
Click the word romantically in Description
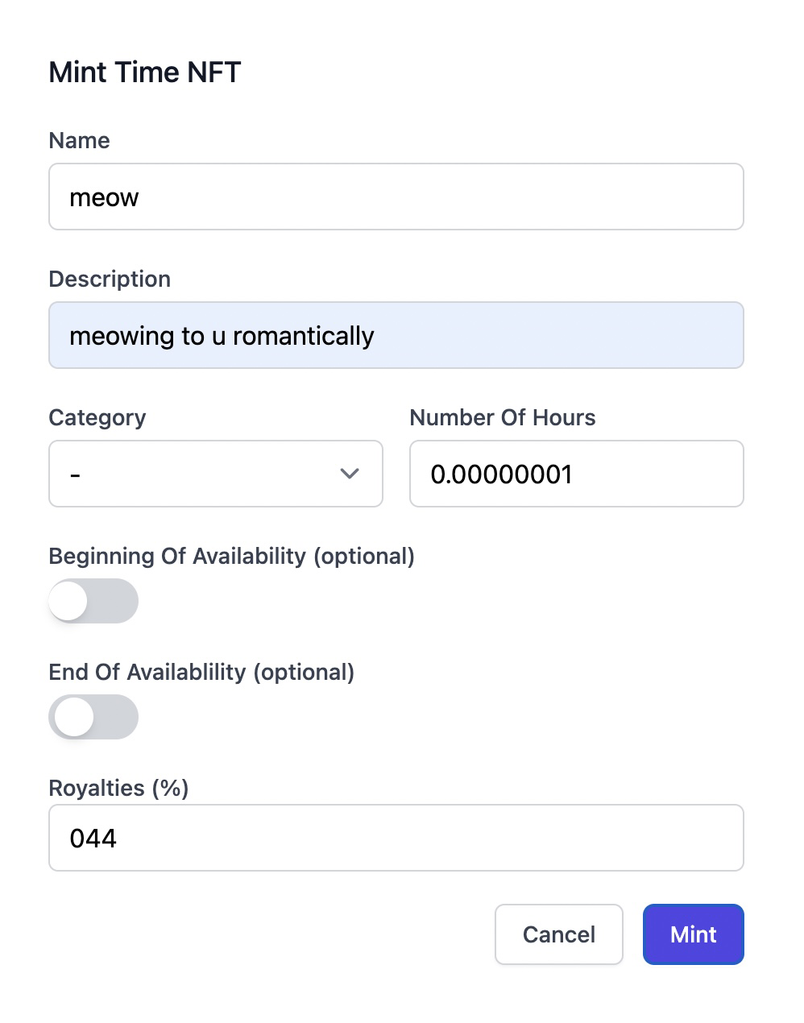(303, 336)
